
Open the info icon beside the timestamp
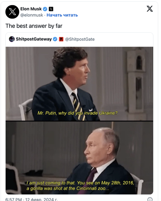[x=150, y=199]
